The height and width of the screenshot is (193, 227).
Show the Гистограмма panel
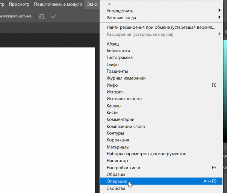161,58
